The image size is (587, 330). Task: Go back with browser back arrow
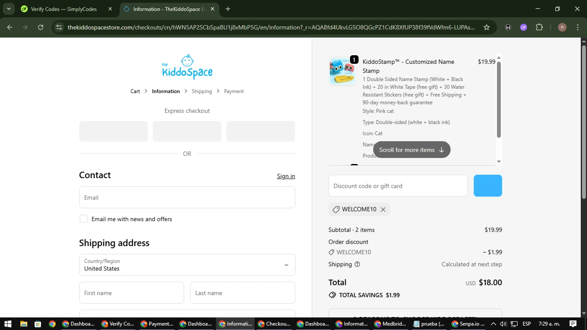click(x=10, y=27)
